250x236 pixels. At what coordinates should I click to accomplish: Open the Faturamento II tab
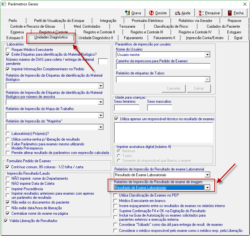click(164, 38)
